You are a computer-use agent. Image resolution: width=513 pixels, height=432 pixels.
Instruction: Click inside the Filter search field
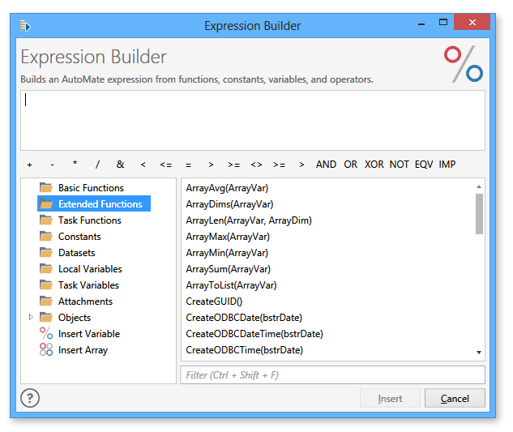tap(332, 375)
